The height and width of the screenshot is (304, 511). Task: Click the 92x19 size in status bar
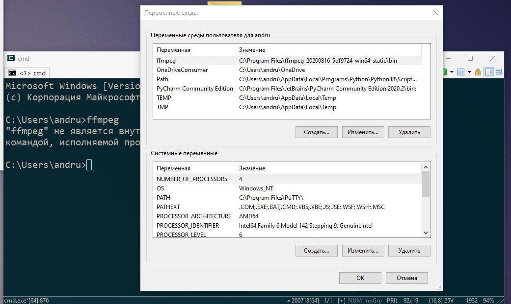(411, 301)
